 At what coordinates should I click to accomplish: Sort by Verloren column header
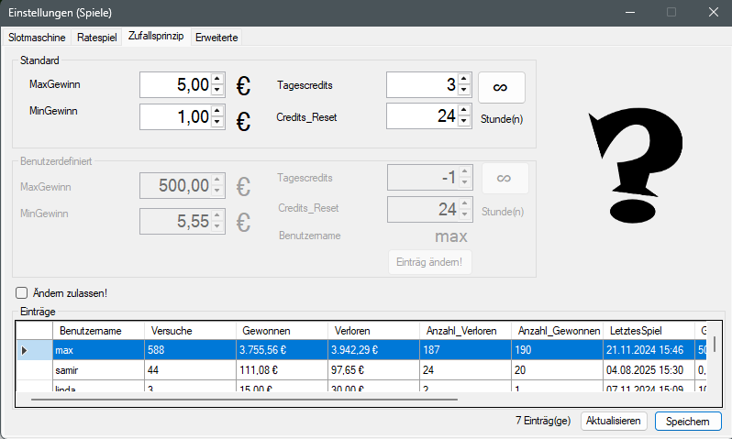click(373, 331)
